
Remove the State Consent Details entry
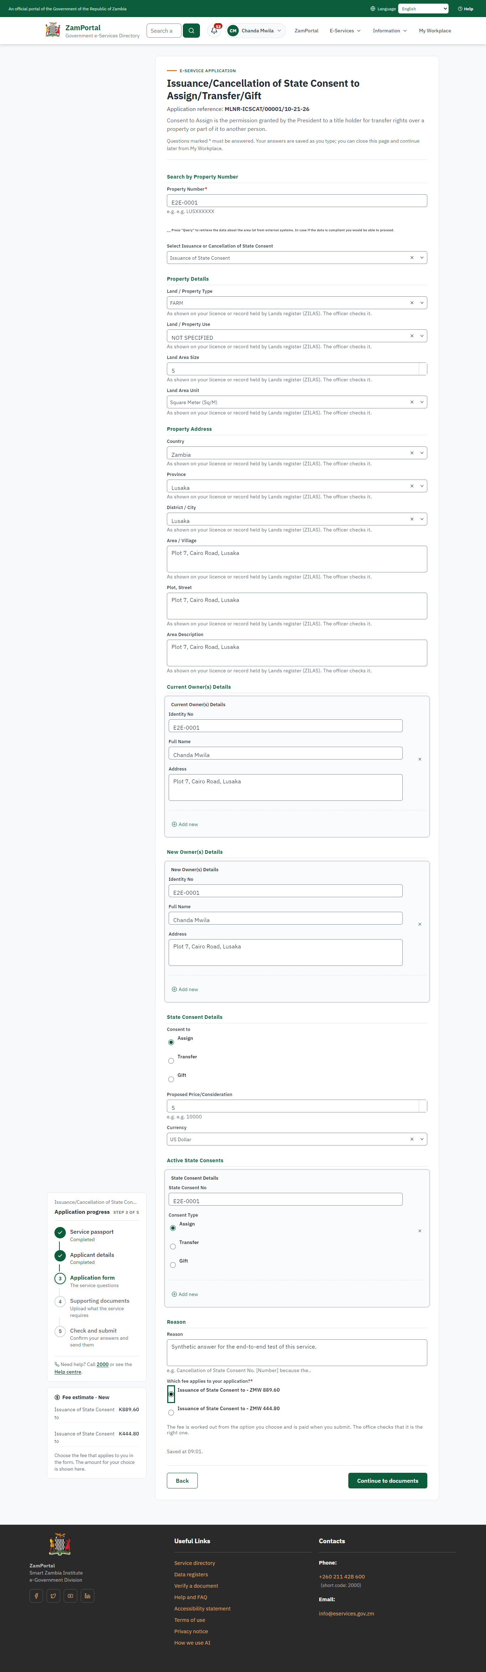coord(420,1231)
